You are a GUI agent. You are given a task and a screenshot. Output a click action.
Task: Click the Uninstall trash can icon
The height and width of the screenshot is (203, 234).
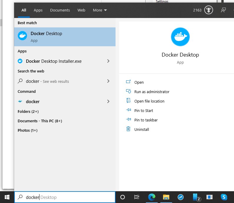click(128, 129)
